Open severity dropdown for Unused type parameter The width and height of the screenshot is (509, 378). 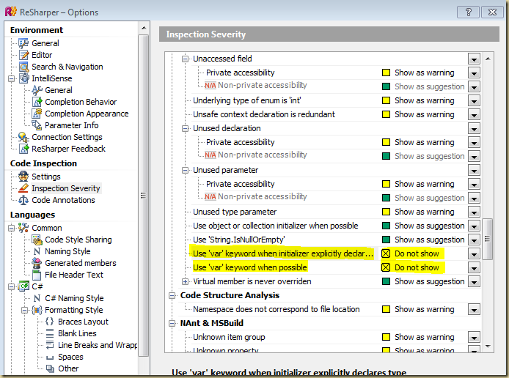(474, 212)
